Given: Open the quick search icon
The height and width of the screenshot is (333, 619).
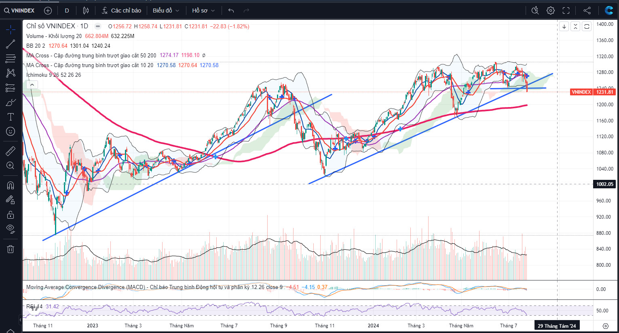Looking at the screenshot, I should click(x=535, y=11).
